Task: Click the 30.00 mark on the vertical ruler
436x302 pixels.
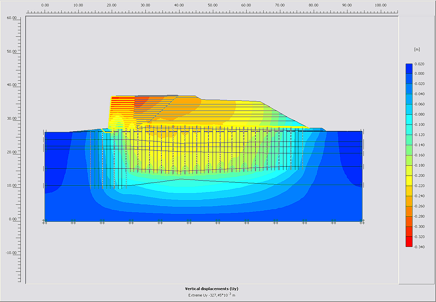Action: pyautogui.click(x=12, y=118)
